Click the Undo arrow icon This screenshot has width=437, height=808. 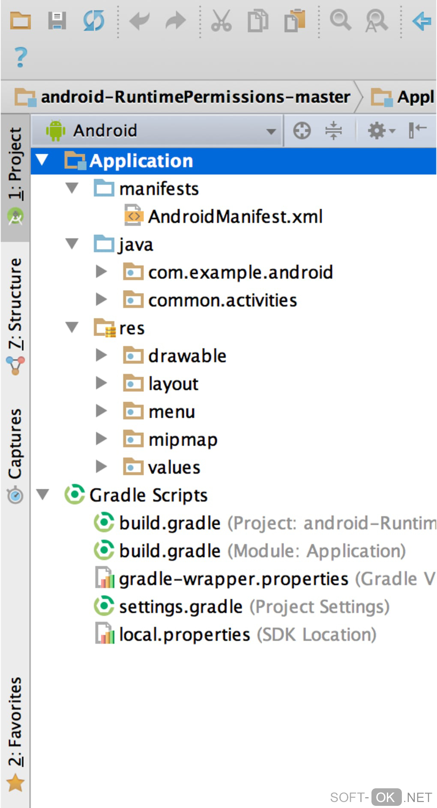pos(139,21)
